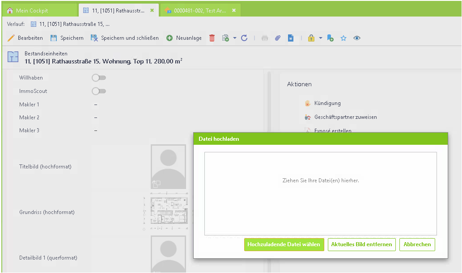Click the paperclip attachment icon
462x273 pixels.
coord(277,38)
